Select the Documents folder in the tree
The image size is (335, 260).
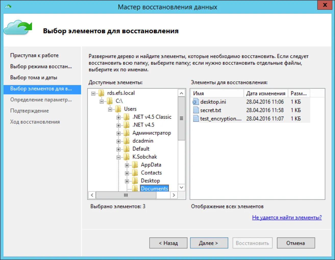pos(154,189)
